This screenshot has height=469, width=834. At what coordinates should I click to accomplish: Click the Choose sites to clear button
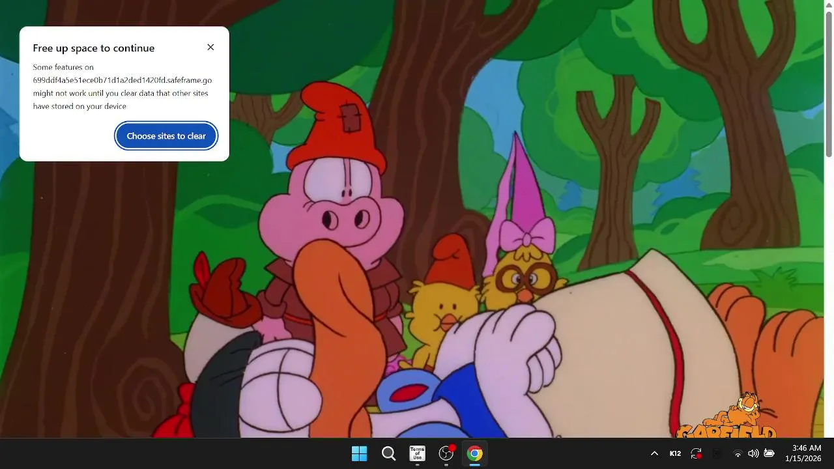click(166, 136)
